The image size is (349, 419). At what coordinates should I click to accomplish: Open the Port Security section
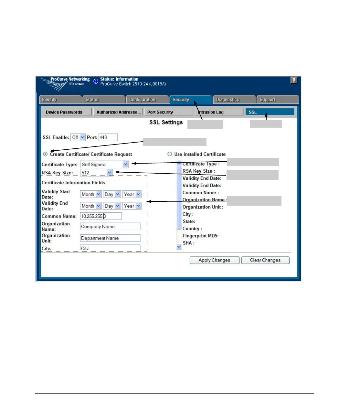[x=169, y=112]
